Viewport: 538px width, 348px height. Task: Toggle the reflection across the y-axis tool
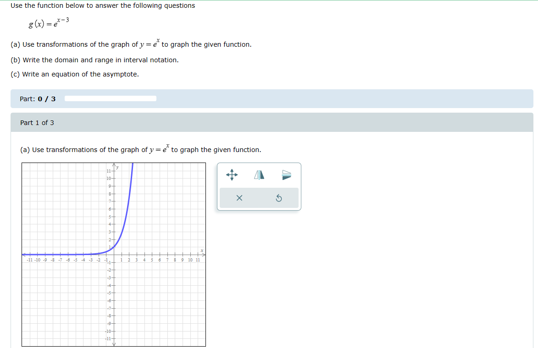pos(259,174)
